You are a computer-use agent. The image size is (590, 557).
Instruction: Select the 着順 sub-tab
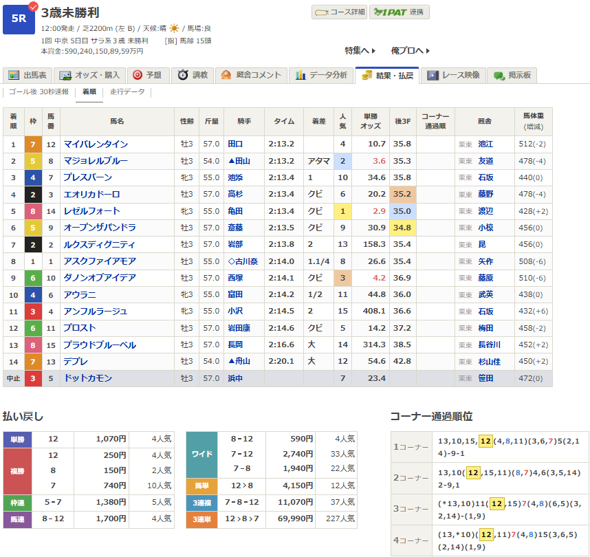pyautogui.click(x=89, y=92)
